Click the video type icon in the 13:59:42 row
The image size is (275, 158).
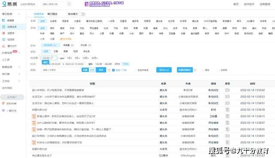(227, 90)
